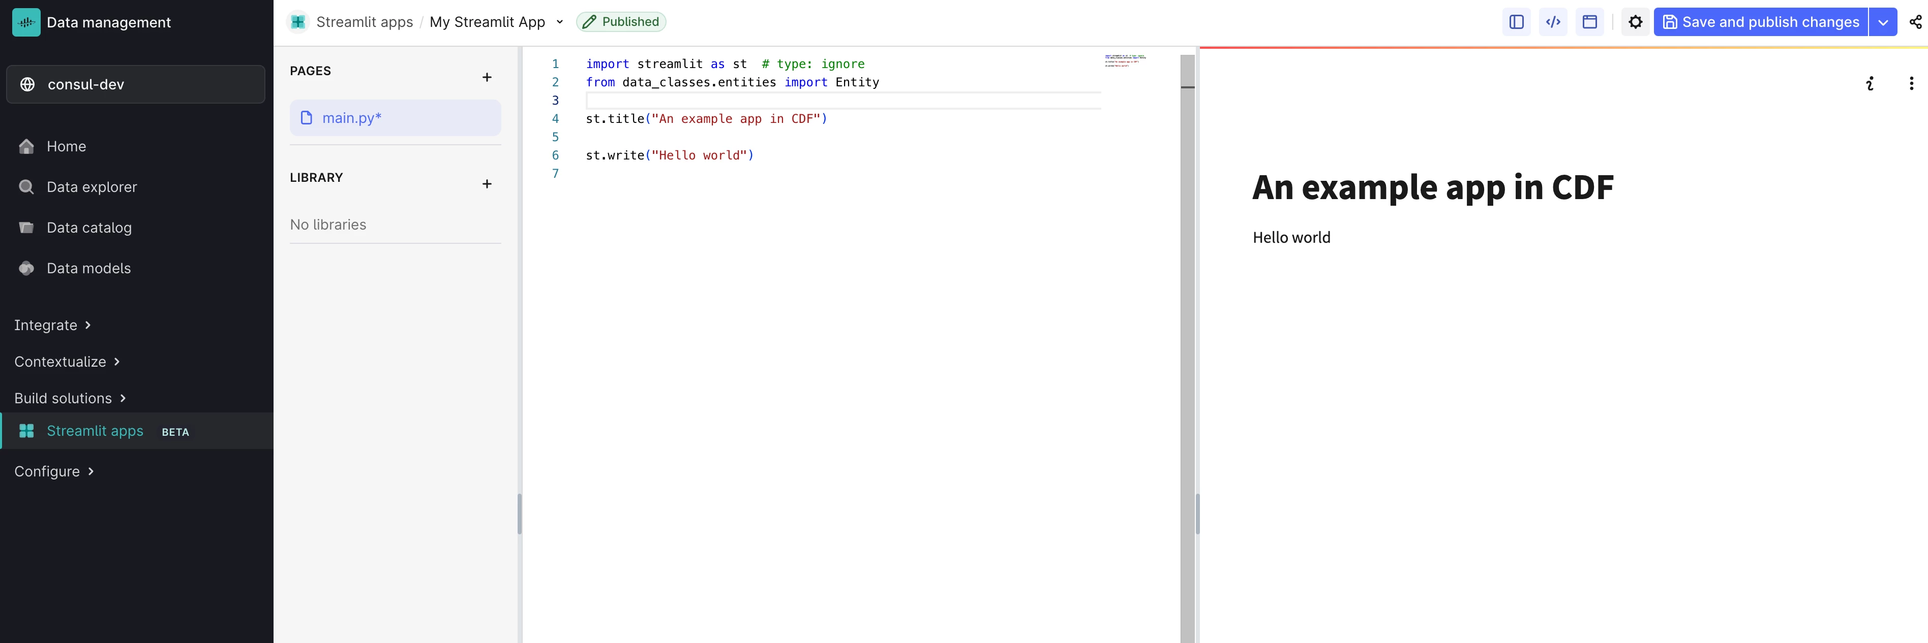This screenshot has height=643, width=1928.
Task: Open the Data explorer page
Action: point(92,187)
